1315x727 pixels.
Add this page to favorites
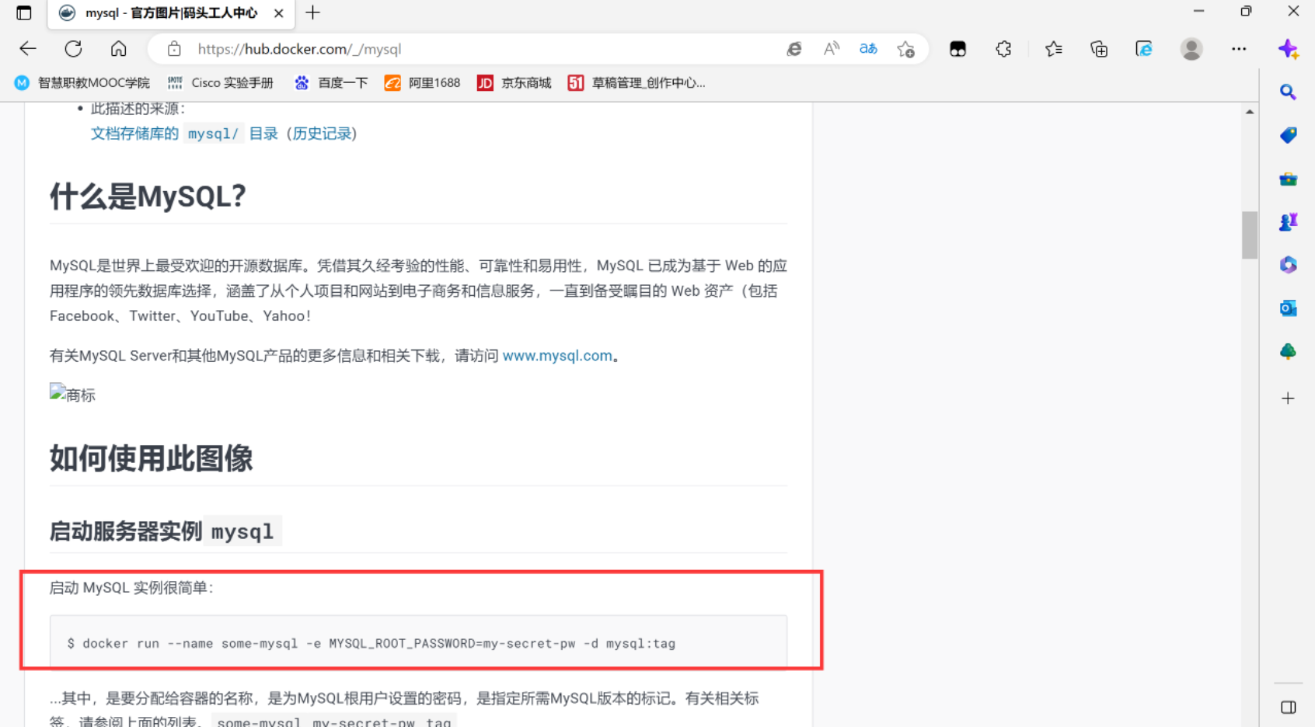(x=905, y=49)
